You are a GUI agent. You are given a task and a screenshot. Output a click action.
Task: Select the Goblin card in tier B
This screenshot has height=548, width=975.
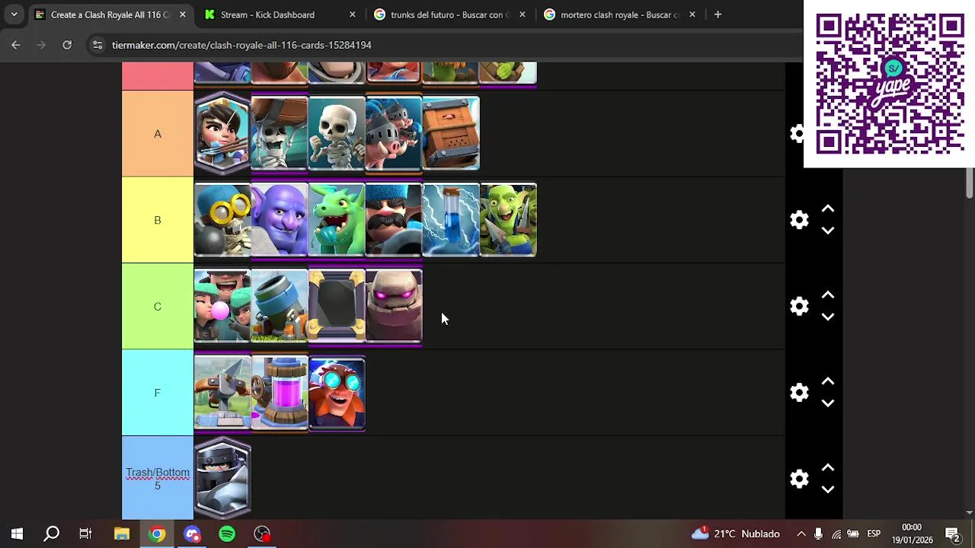tap(508, 220)
